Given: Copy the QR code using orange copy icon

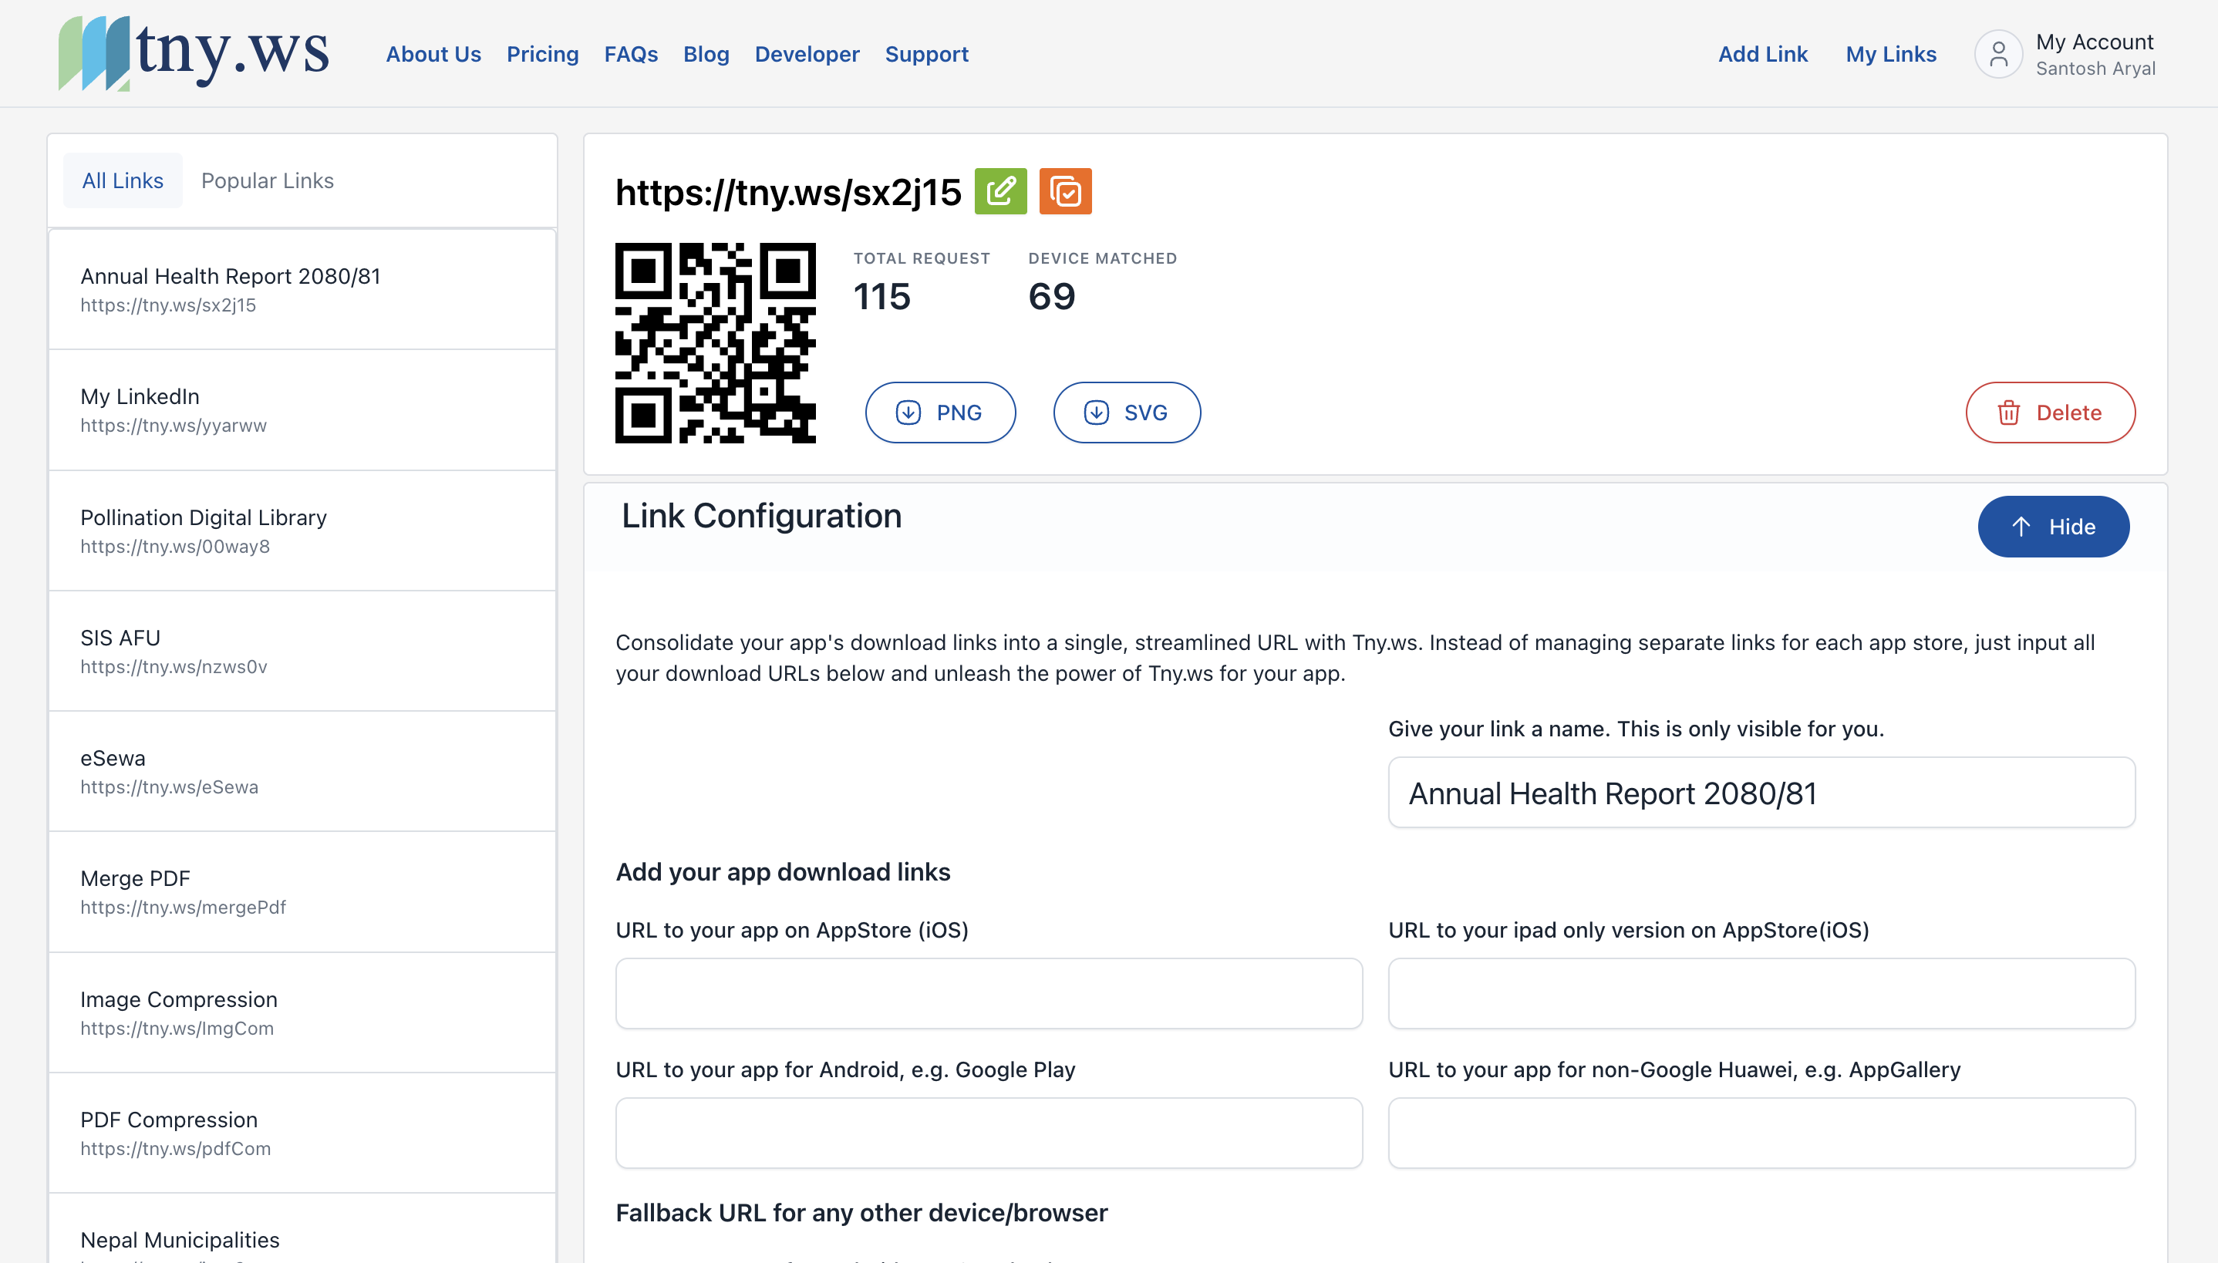Looking at the screenshot, I should 1064,191.
